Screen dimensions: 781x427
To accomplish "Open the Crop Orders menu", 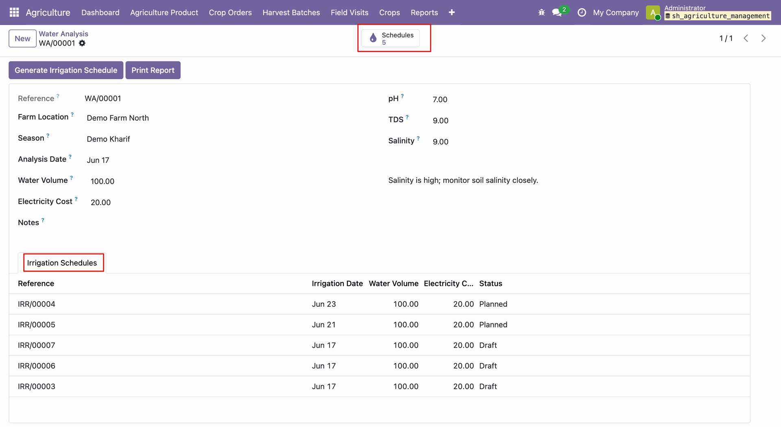I will (230, 13).
